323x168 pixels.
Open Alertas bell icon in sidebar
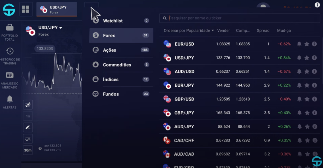(10, 99)
